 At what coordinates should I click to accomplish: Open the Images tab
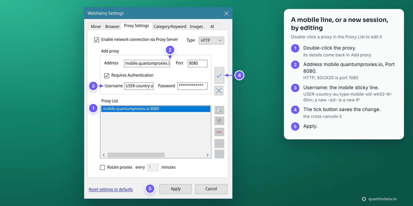[196, 27]
